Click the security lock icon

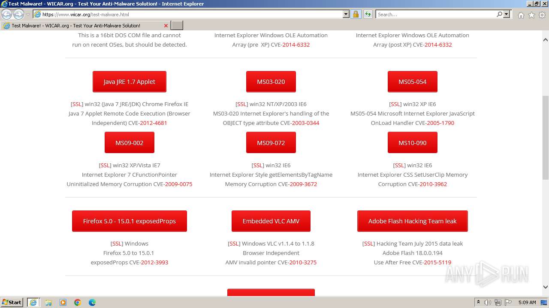point(356,14)
